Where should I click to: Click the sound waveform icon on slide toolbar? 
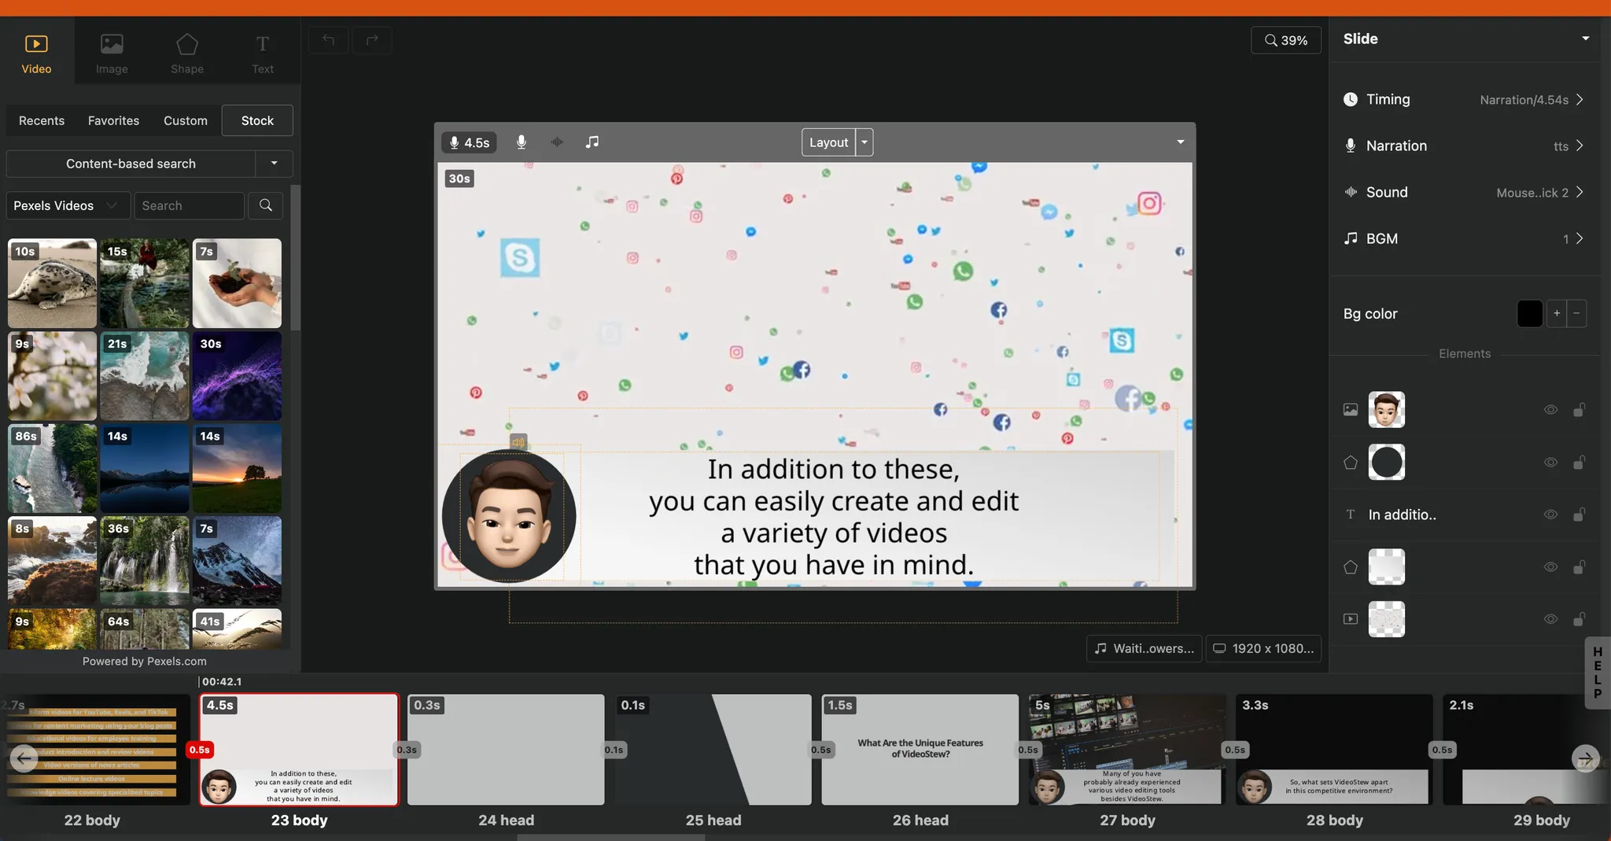[557, 142]
